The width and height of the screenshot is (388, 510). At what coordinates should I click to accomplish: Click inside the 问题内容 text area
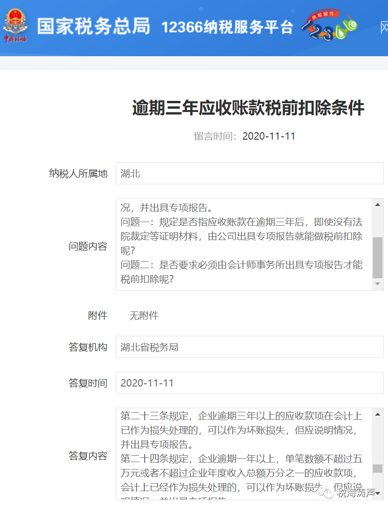pyautogui.click(x=244, y=244)
